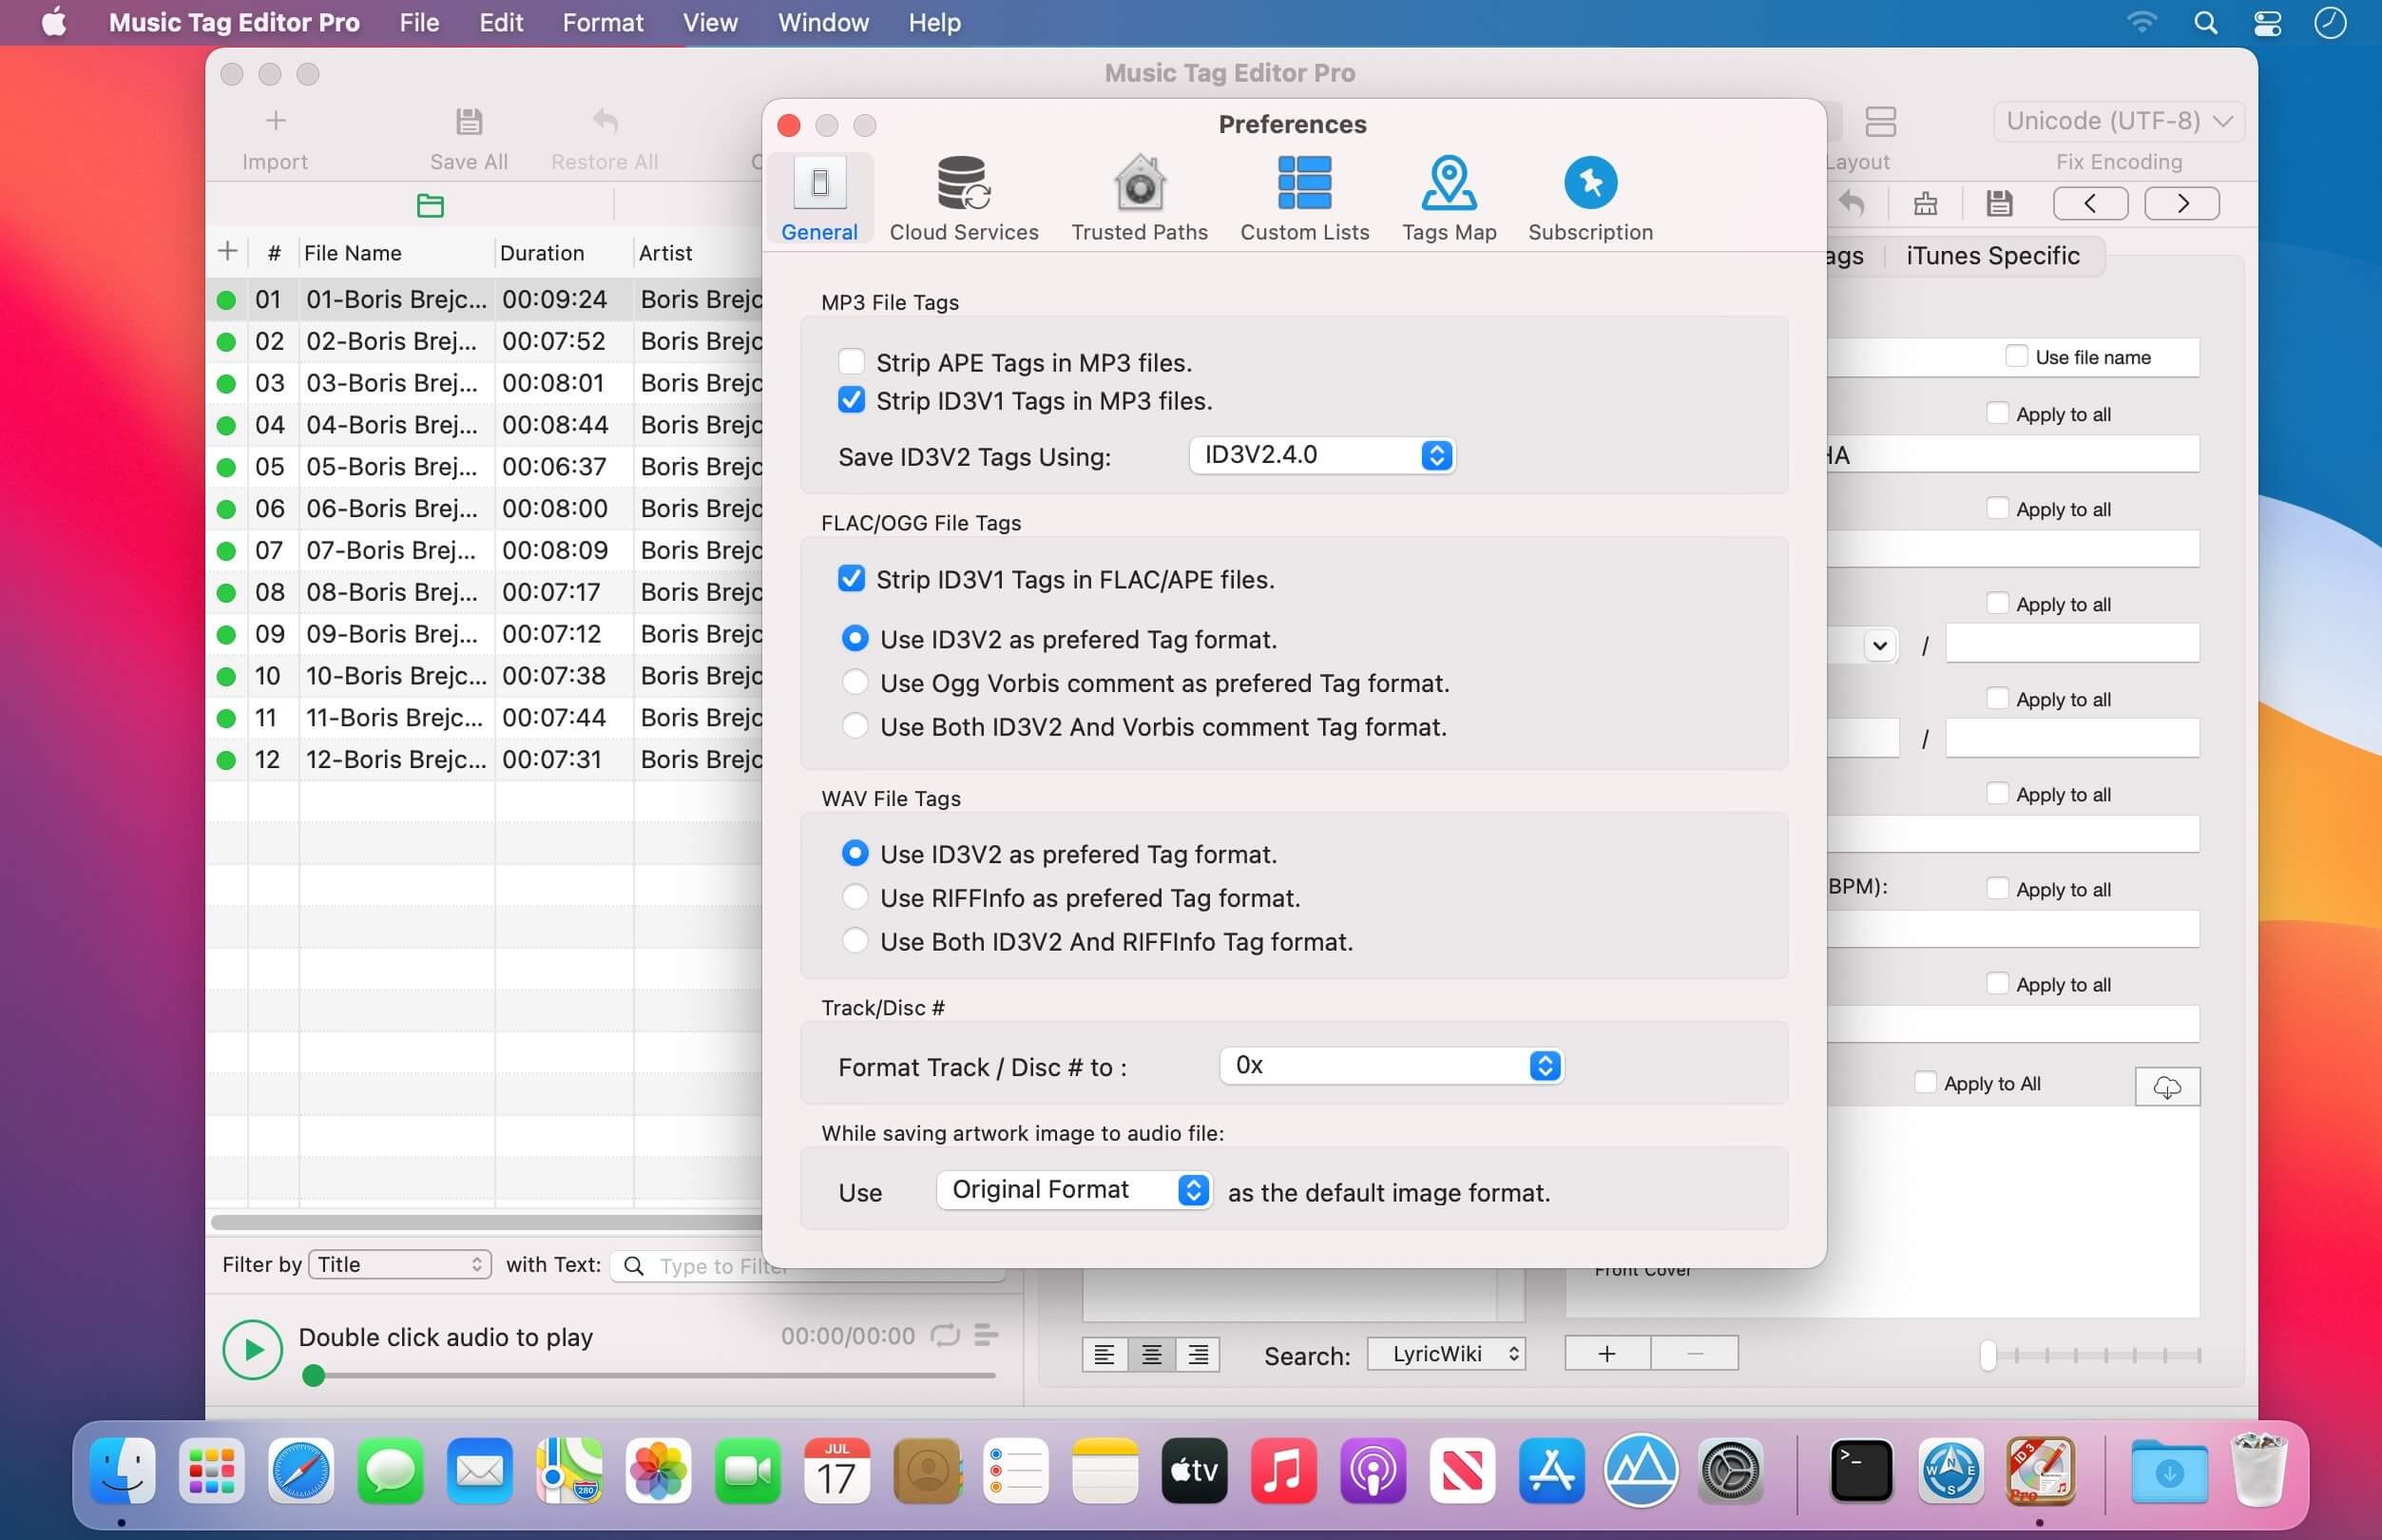Align lyrics right
This screenshot has width=2382, height=1540.
click(x=1197, y=1354)
